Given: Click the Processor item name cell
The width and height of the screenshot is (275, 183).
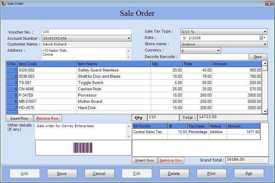Looking at the screenshot, I should tap(114, 95).
